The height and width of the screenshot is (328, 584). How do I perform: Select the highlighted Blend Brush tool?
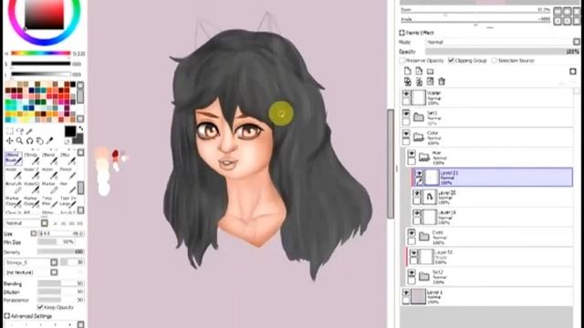click(14, 159)
